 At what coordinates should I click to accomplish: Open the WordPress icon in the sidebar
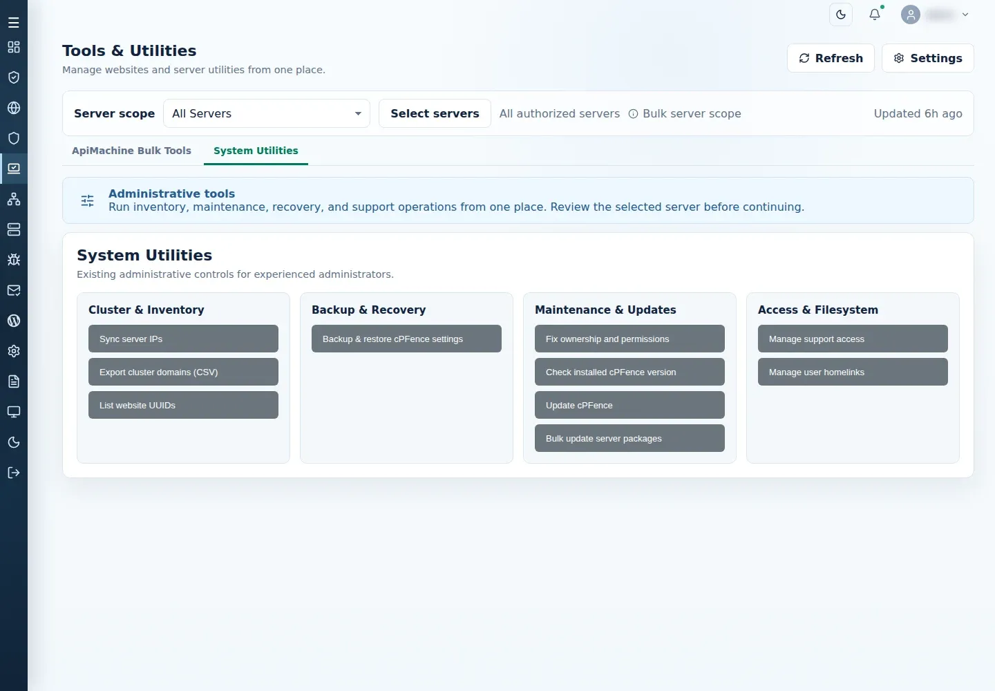pos(14,321)
